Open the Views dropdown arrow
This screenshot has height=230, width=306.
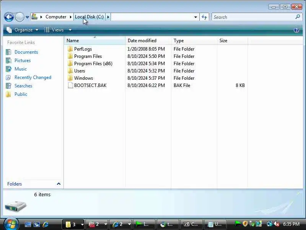tap(70, 30)
